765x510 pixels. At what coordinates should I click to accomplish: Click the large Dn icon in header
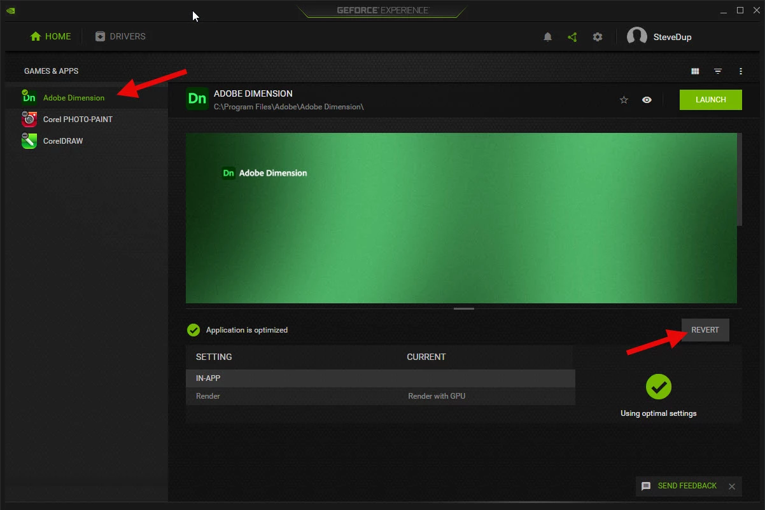tap(197, 99)
